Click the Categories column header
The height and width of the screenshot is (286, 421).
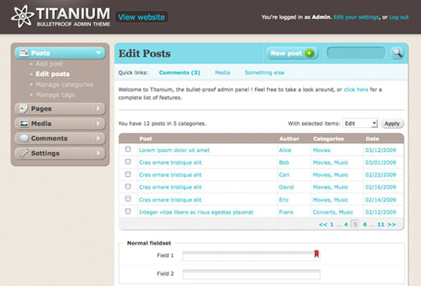(329, 138)
